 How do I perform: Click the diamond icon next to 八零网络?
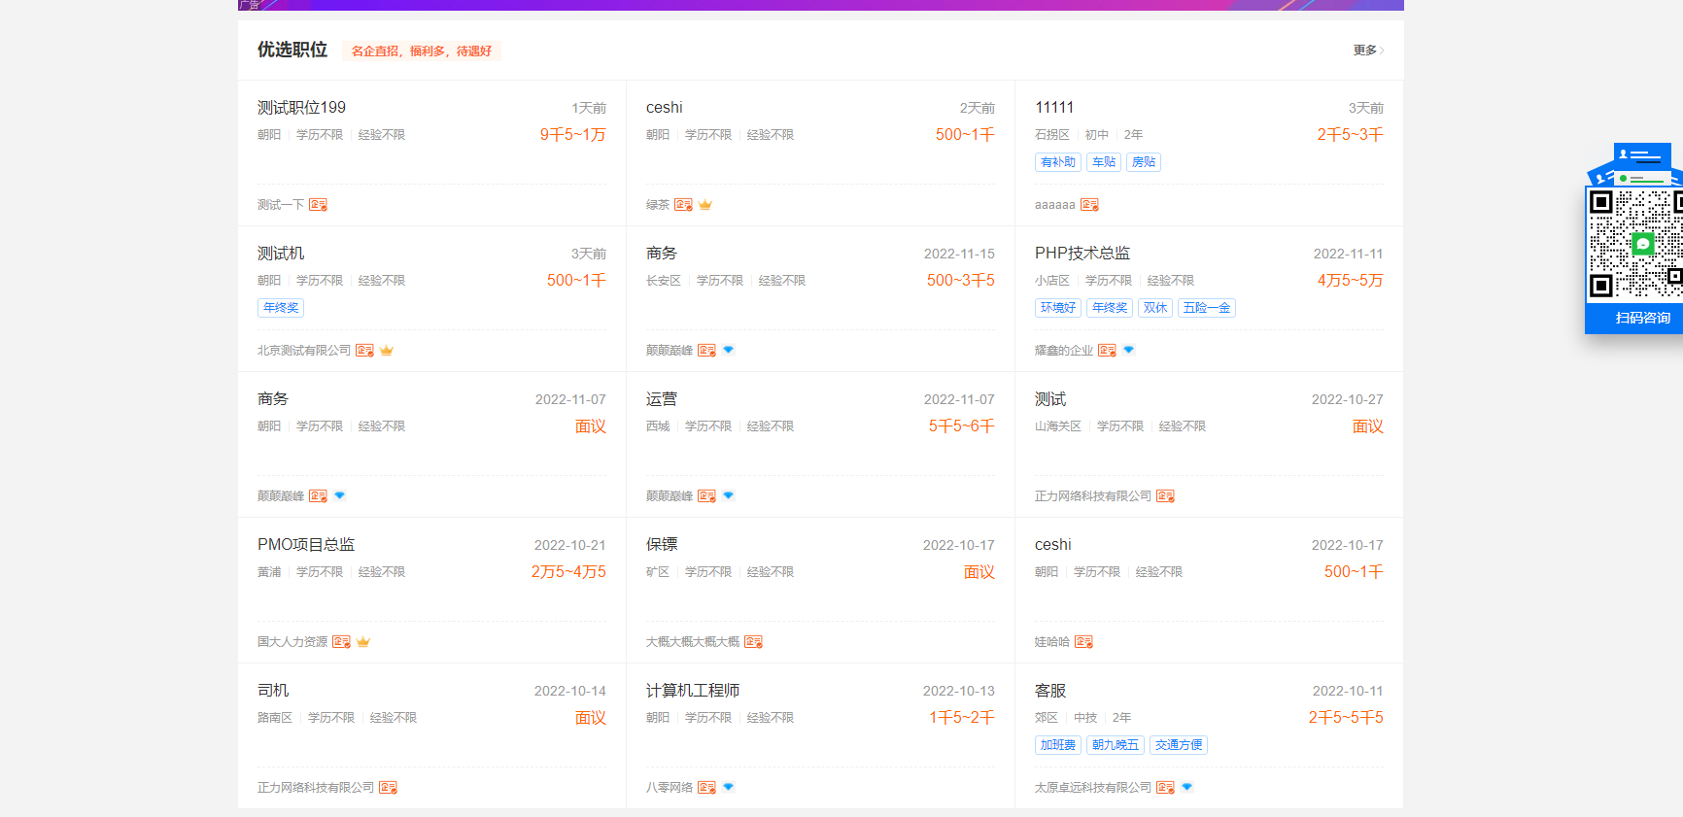tap(728, 787)
